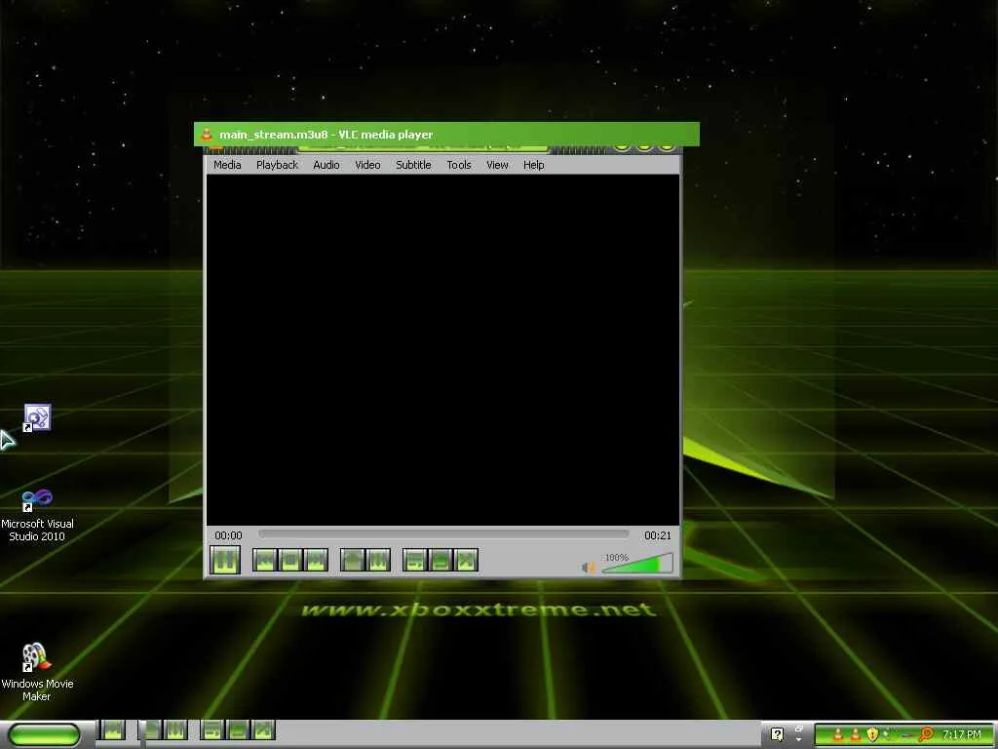
Task: Skip to next media in VLC
Action: click(x=316, y=561)
